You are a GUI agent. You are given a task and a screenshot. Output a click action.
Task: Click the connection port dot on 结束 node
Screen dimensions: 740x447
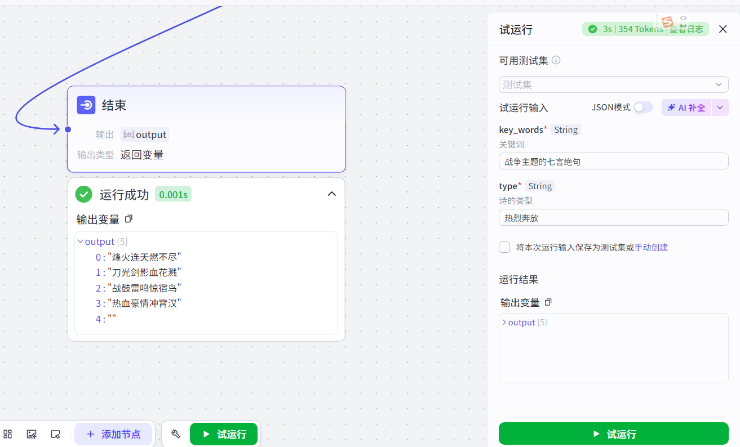pos(68,129)
